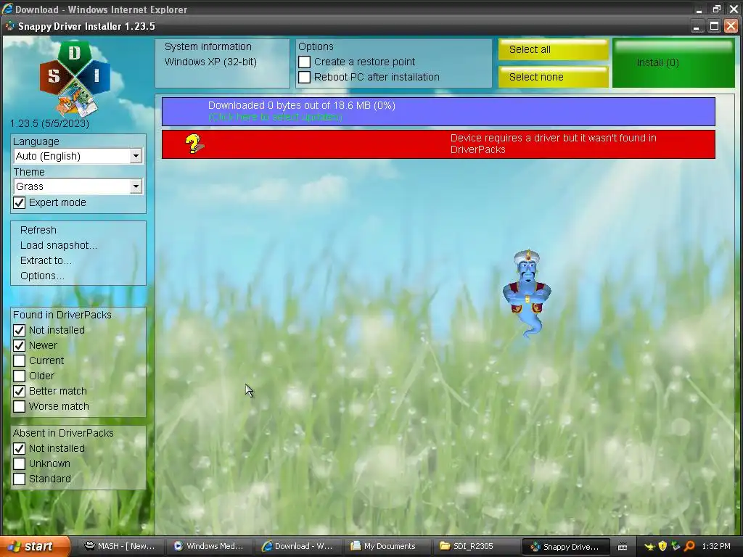The height and width of the screenshot is (557, 743).
Task: Open SDI_R2305 folder taskbar button
Action: (476, 547)
